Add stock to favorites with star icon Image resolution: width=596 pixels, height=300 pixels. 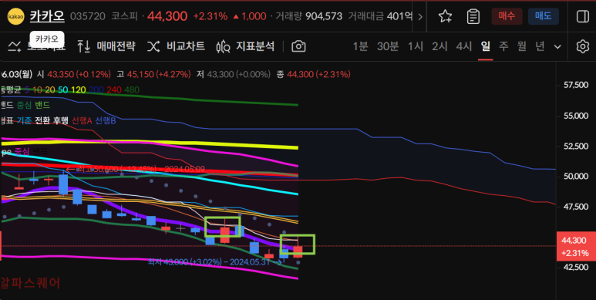coord(445,16)
